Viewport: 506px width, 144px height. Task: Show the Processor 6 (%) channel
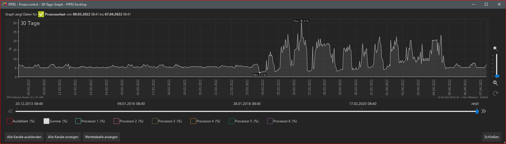(270, 121)
